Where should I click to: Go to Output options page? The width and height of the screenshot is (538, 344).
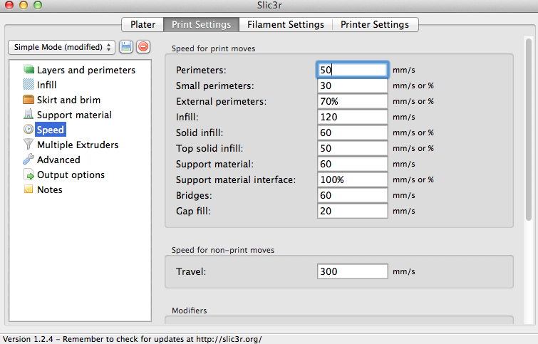point(71,174)
